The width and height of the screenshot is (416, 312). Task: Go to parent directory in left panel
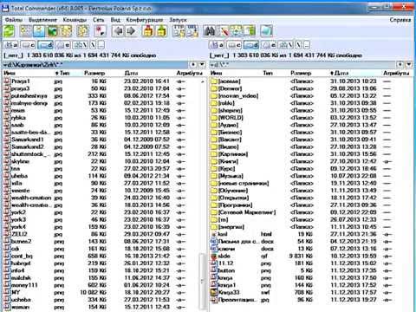coord(101,45)
